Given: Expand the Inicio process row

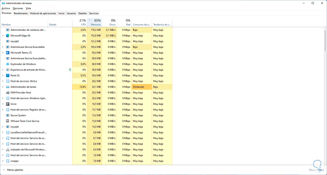Looking at the screenshot, I should (x=3, y=104).
